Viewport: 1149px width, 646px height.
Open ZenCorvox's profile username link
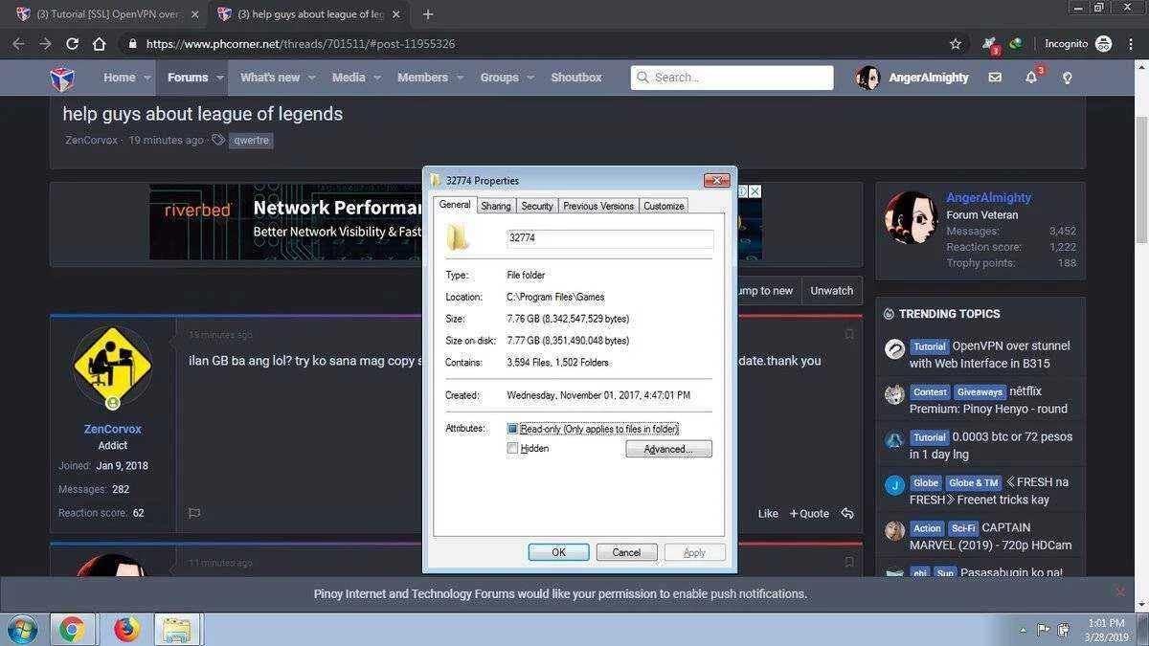coord(113,429)
